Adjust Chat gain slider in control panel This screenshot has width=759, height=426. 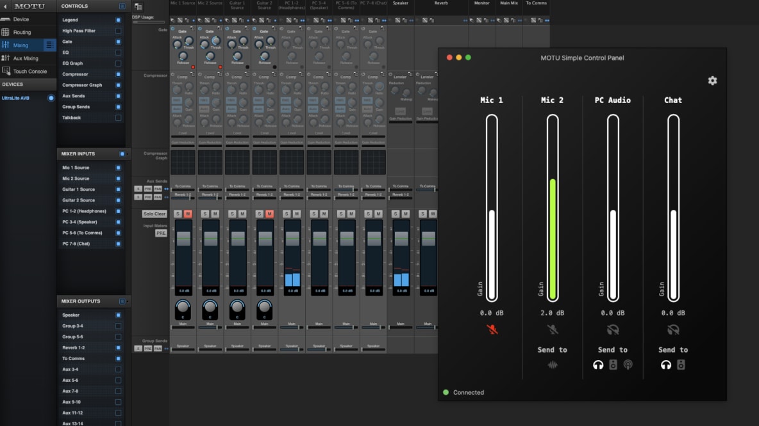coord(673,208)
